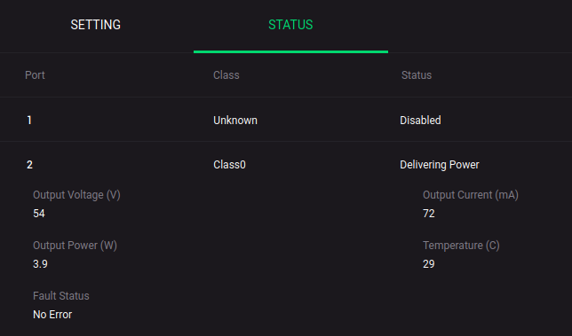Click the Output Power (W) label
This screenshot has width=572, height=336.
[x=75, y=246]
